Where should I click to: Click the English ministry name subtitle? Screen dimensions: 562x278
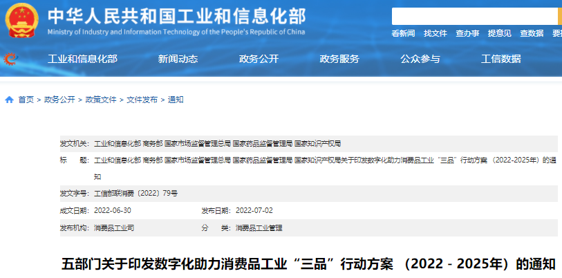coord(176,32)
